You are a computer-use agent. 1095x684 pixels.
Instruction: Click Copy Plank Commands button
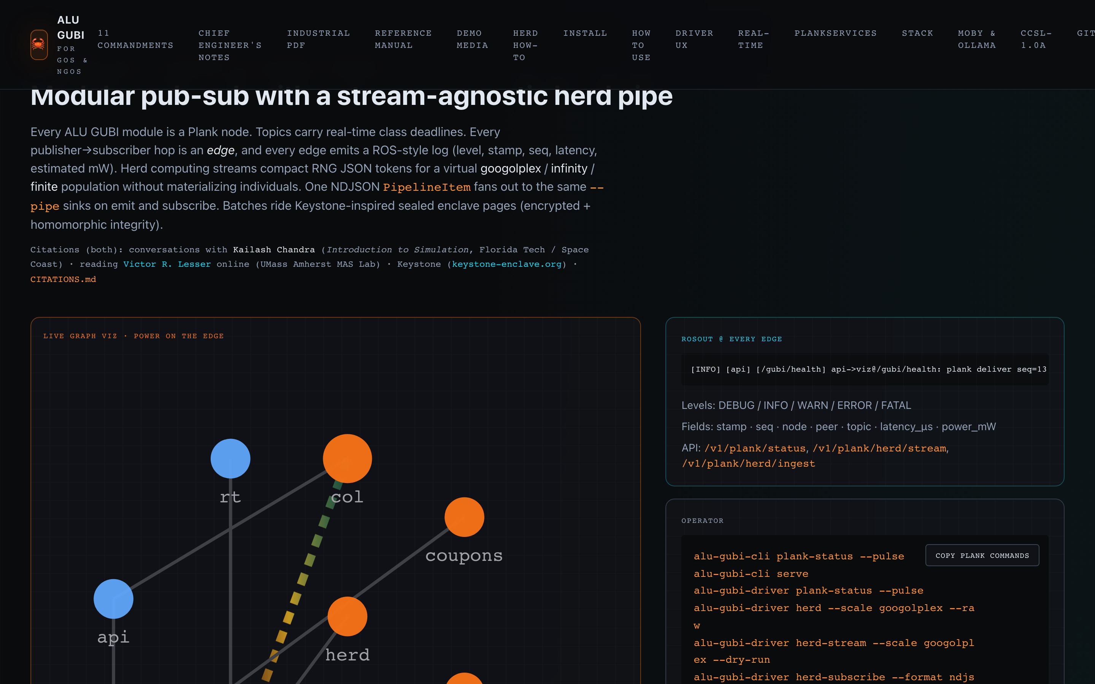coord(982,556)
